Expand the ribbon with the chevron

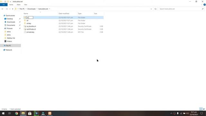tap(202, 5)
